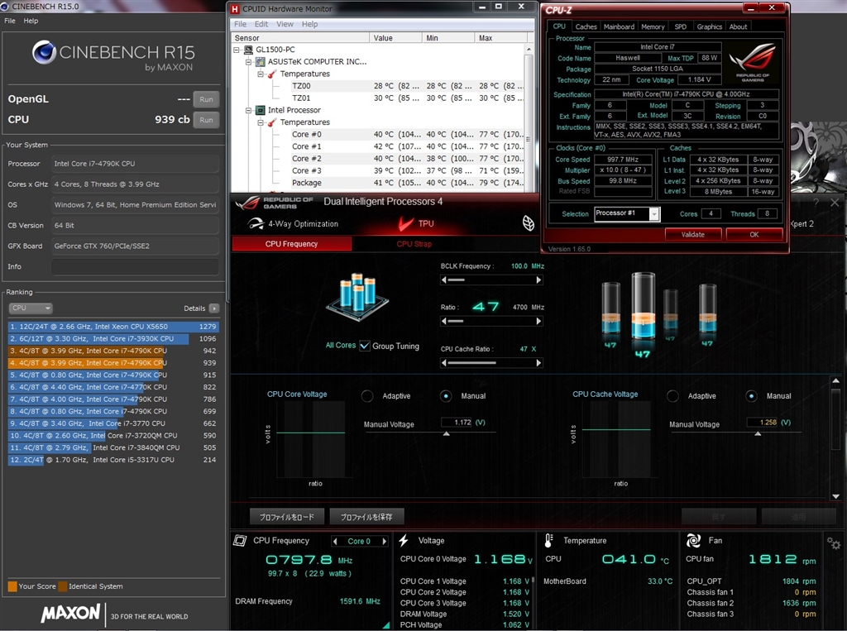Select Adaptive for CPU Core Voltage

coord(367,396)
